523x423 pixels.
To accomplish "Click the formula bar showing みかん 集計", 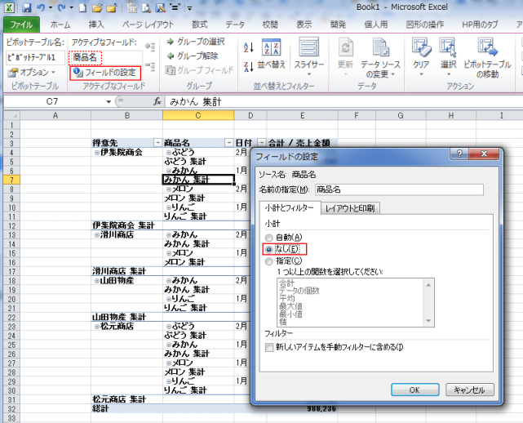I will coord(343,101).
